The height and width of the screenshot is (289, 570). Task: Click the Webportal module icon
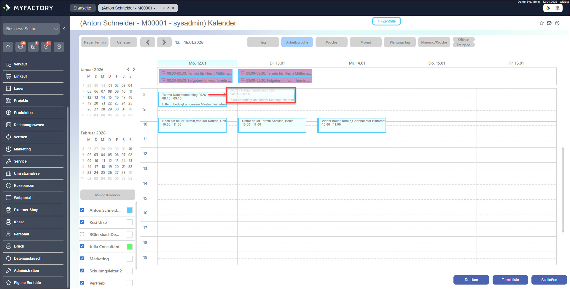(9, 198)
